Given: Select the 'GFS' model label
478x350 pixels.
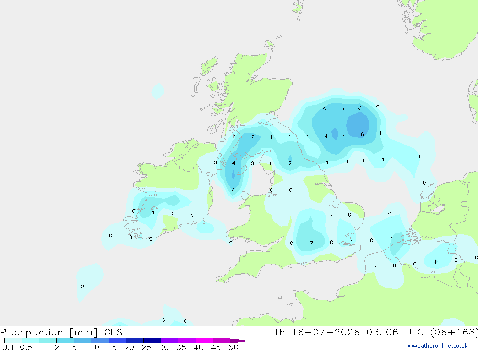Looking at the screenshot, I should (113, 332).
